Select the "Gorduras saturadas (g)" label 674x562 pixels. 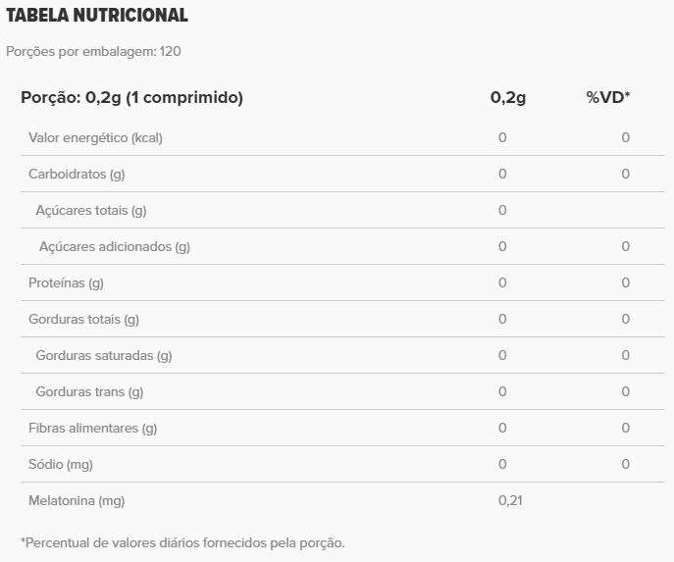[x=103, y=355]
